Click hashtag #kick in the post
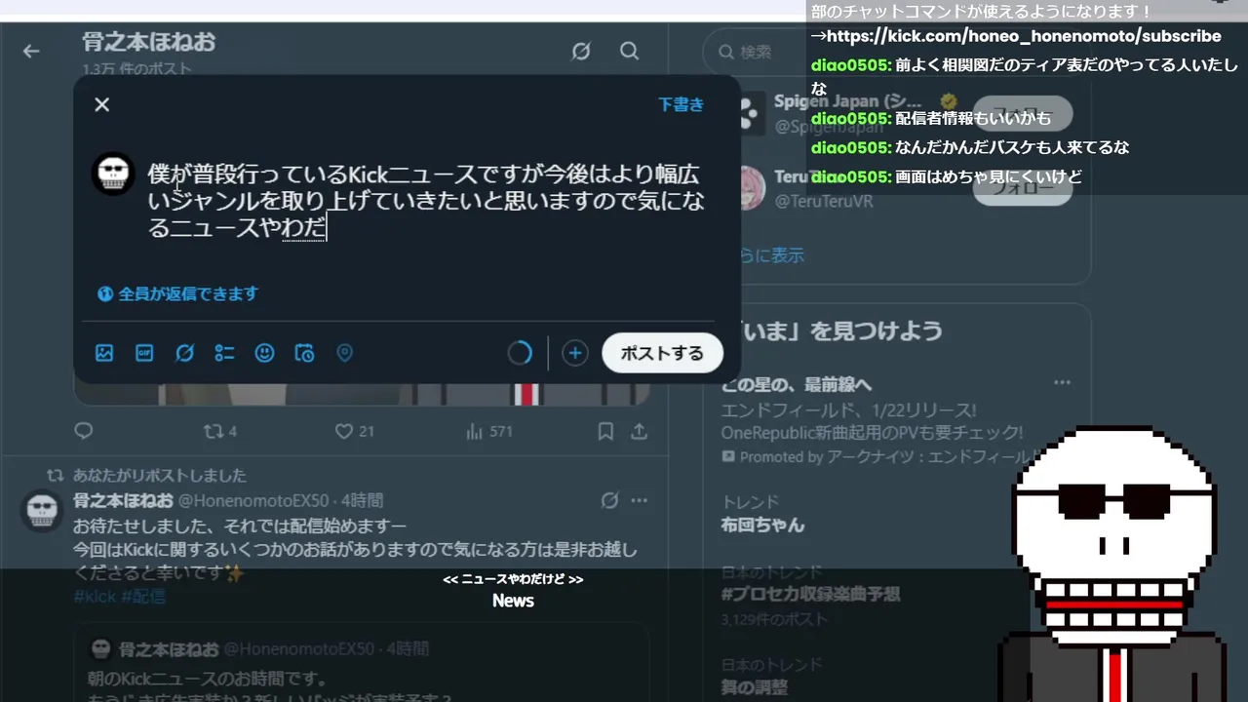The width and height of the screenshot is (1248, 702). (95, 597)
